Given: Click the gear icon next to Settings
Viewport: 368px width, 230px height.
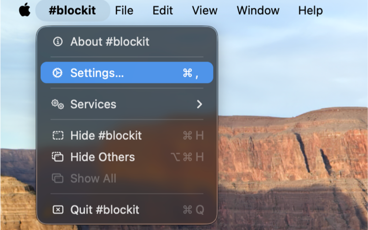Looking at the screenshot, I should point(57,73).
